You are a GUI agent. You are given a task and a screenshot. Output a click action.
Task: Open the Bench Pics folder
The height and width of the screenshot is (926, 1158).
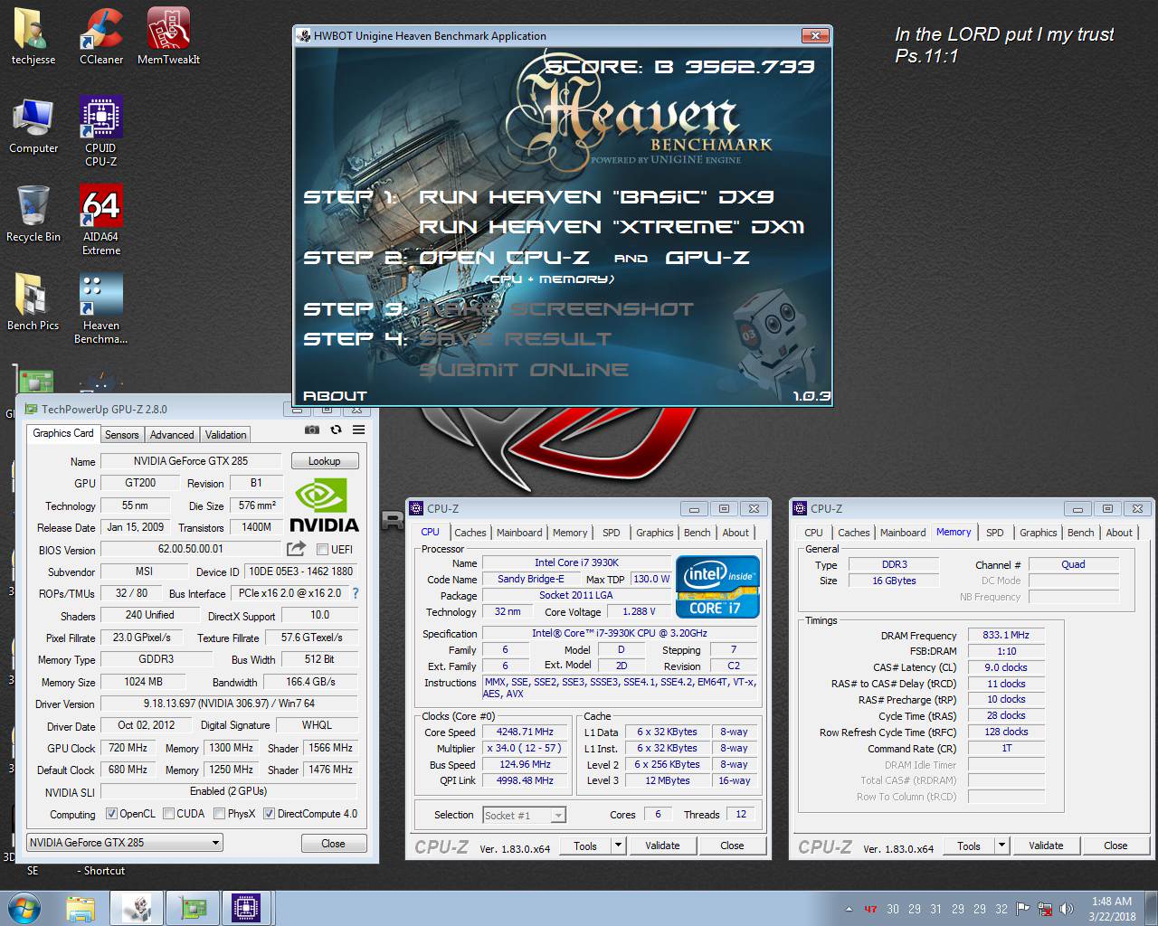pyautogui.click(x=33, y=302)
